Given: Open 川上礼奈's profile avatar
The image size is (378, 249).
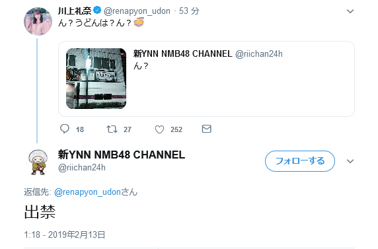Looking at the screenshot, I should click(x=38, y=21).
